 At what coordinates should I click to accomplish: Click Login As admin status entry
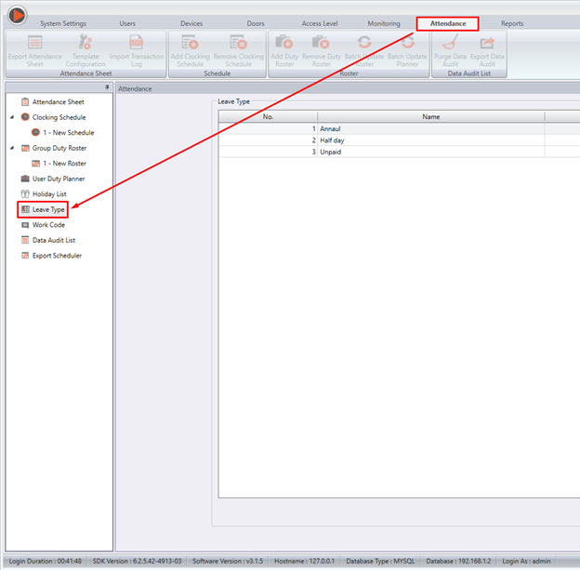coord(526,561)
